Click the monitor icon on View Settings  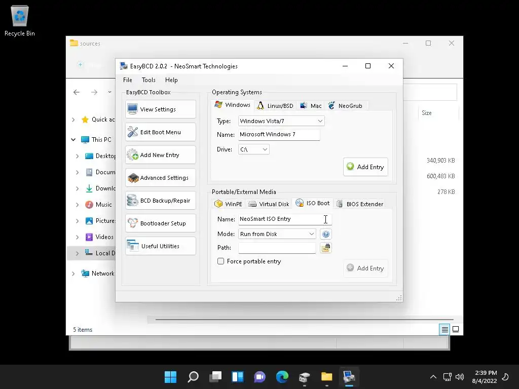tap(132, 109)
